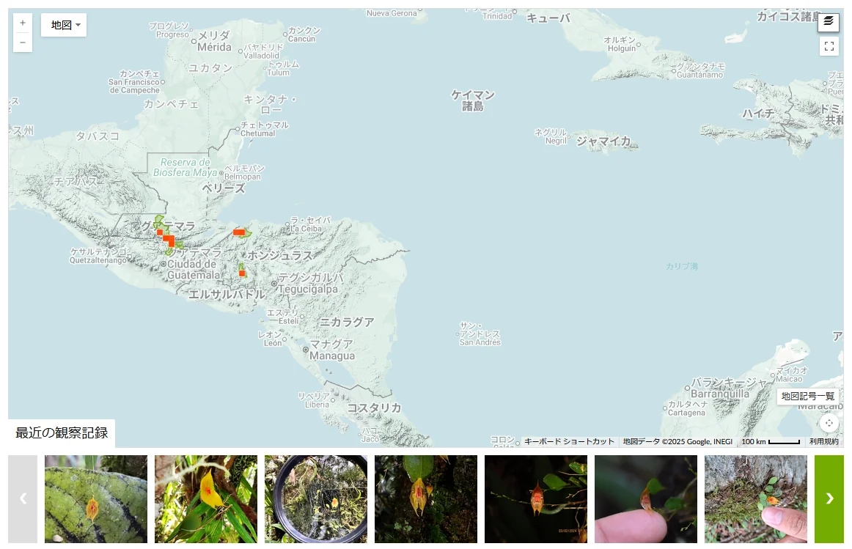
Task: Go to previous observations with left arrow
Action: pyautogui.click(x=23, y=499)
